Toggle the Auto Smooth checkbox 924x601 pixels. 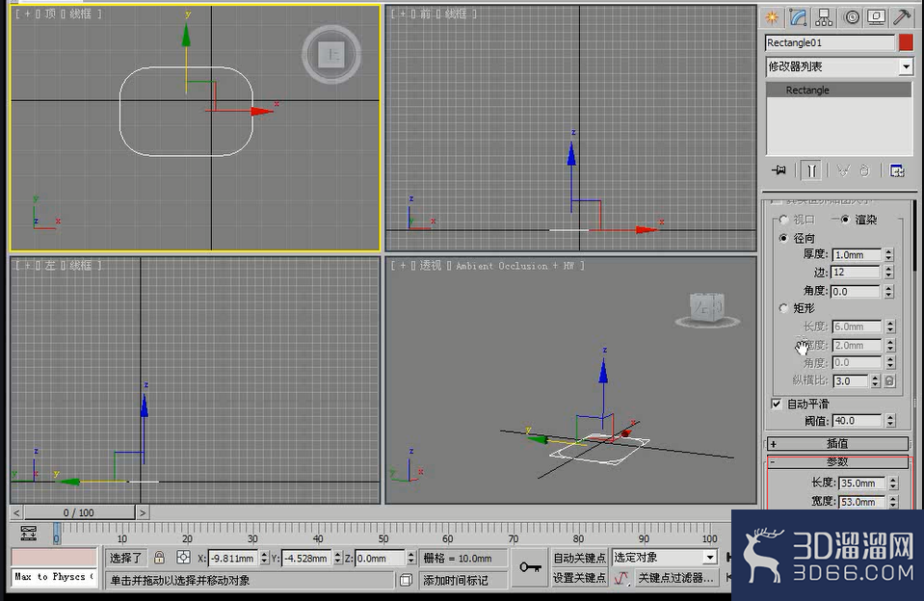pyautogui.click(x=777, y=404)
